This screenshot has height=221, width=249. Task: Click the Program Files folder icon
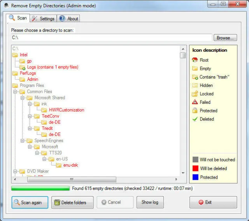point(15,85)
